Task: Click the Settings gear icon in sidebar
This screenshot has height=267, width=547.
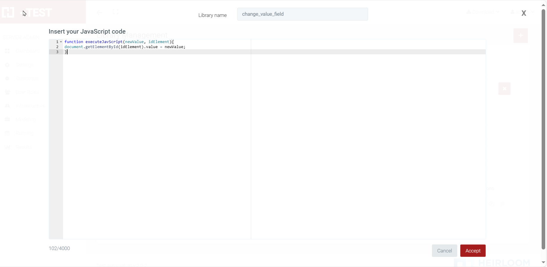Action: click(7, 65)
